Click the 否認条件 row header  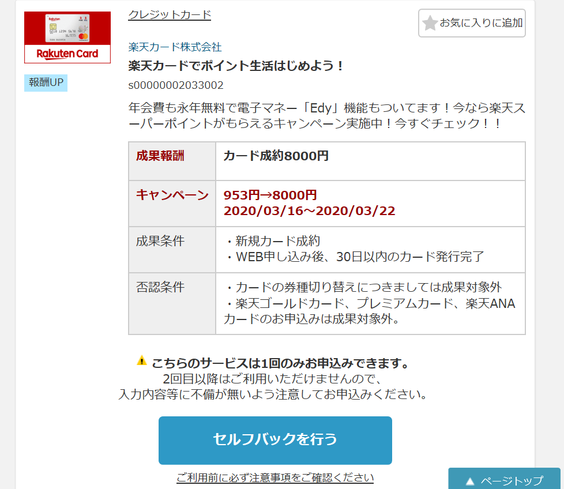(x=172, y=303)
